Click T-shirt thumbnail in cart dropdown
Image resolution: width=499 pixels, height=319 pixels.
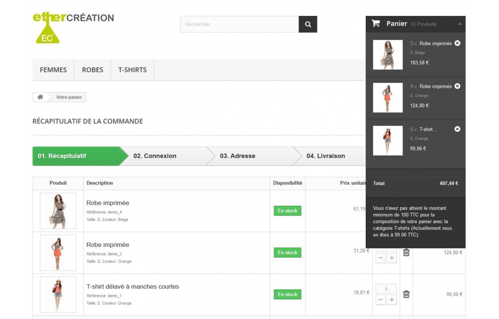tap(388, 140)
